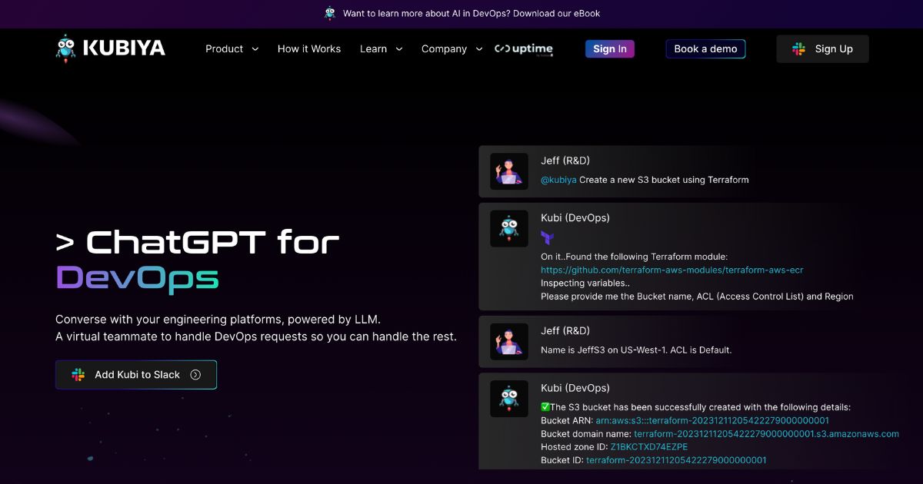Expand the Learn dropdown chevron
The width and height of the screenshot is (923, 484).
pos(399,49)
